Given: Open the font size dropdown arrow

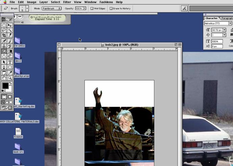Looking at the screenshot, I should [224, 30].
